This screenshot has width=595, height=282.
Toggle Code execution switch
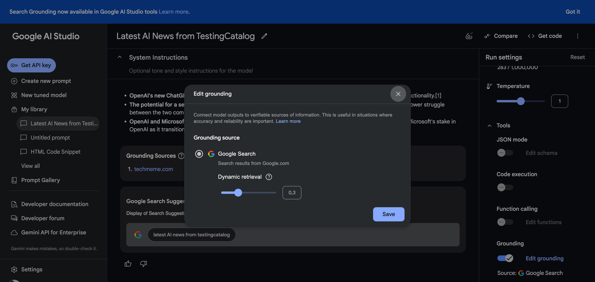[x=505, y=187]
